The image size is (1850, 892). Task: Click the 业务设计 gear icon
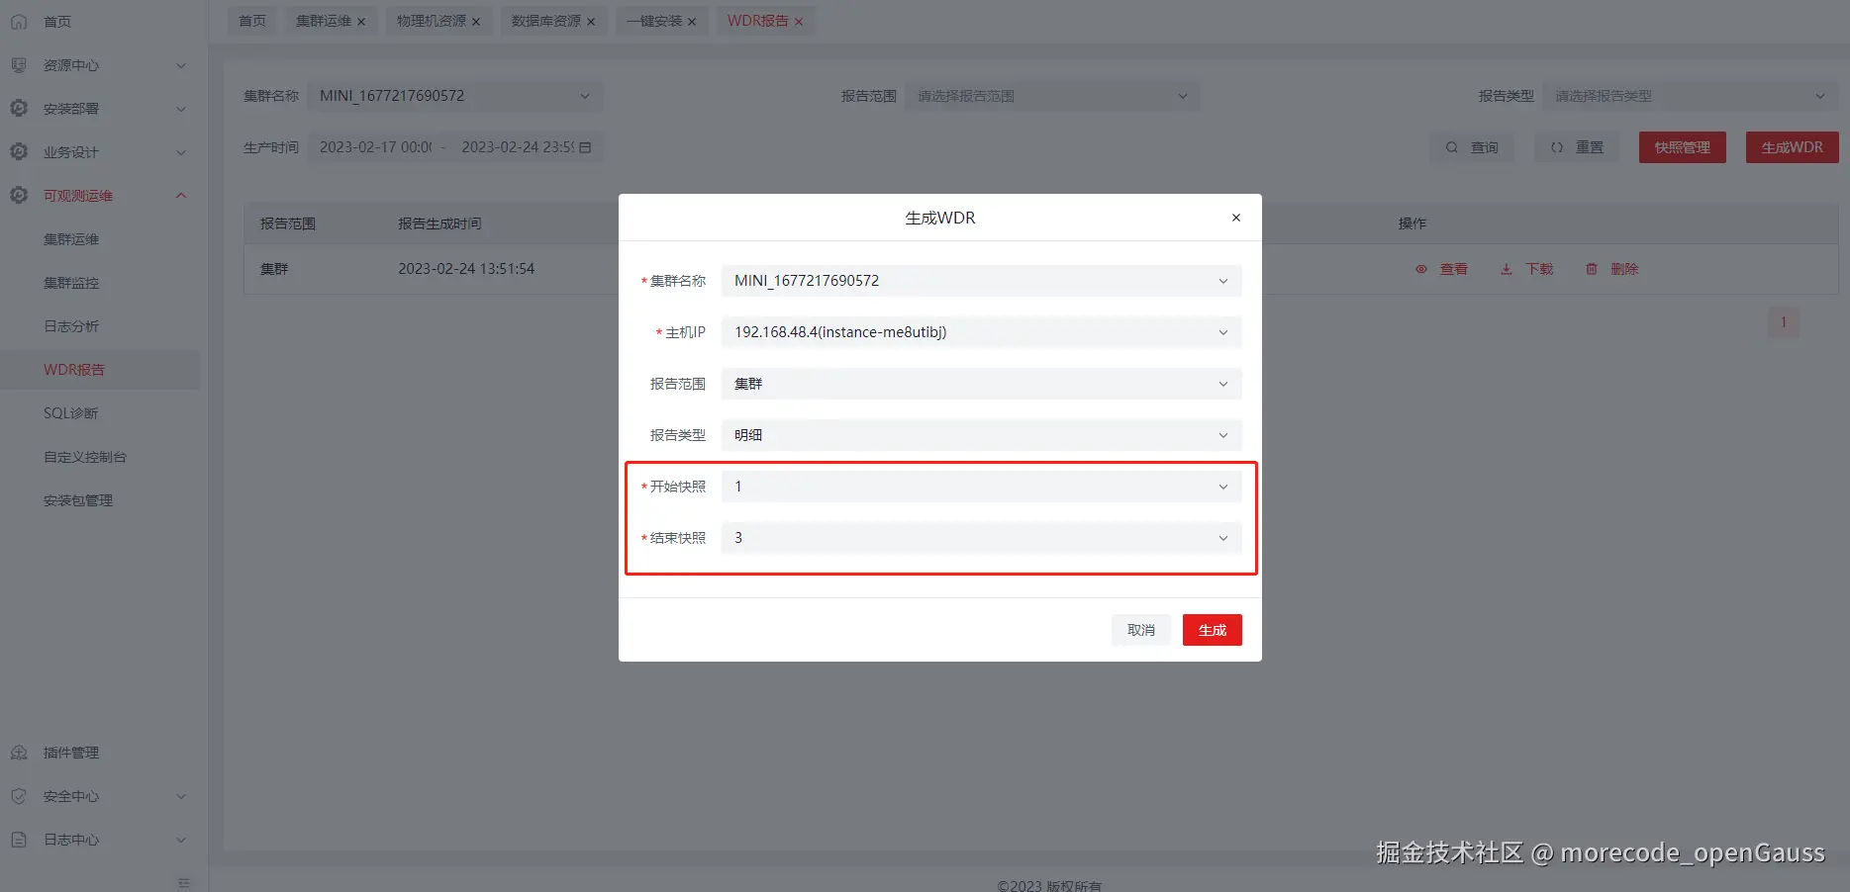pos(19,151)
